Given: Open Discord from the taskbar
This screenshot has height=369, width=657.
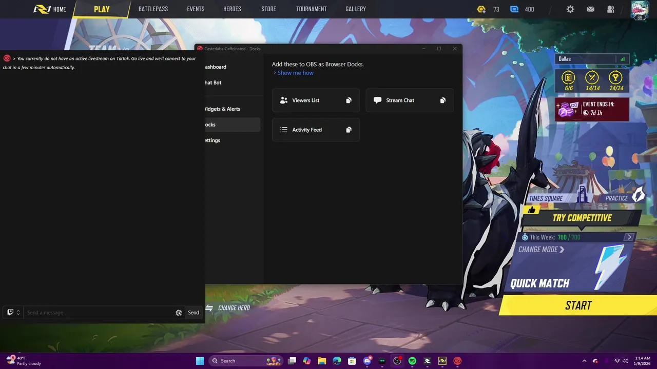Looking at the screenshot, I should (x=367, y=361).
